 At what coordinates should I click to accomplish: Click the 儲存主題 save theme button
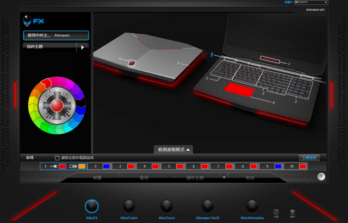pos(195,178)
